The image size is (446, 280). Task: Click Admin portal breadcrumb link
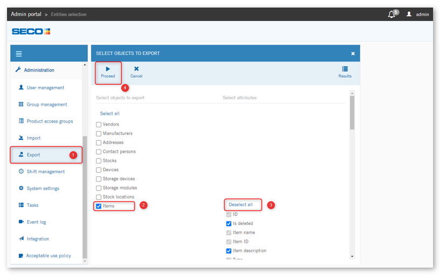(x=26, y=14)
